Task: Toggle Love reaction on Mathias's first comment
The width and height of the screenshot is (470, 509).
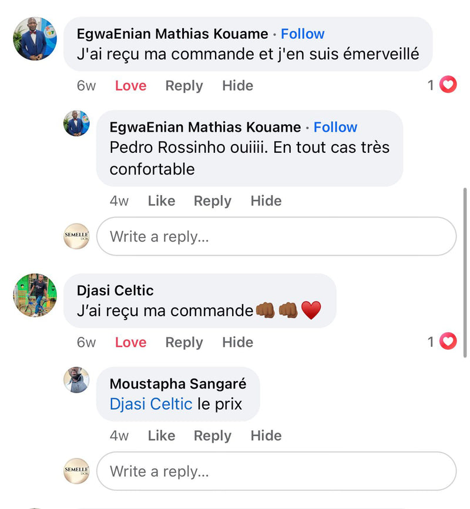Action: pos(130,86)
